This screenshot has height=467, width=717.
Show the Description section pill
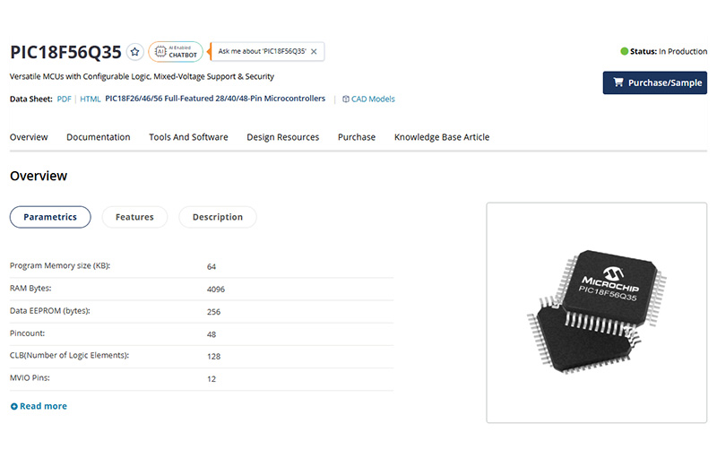(218, 217)
